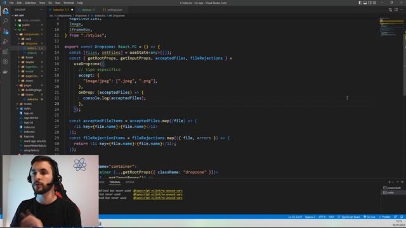This screenshot has width=406, height=228.
Task: Switch to the settings.json editor tab
Action: (x=114, y=10)
